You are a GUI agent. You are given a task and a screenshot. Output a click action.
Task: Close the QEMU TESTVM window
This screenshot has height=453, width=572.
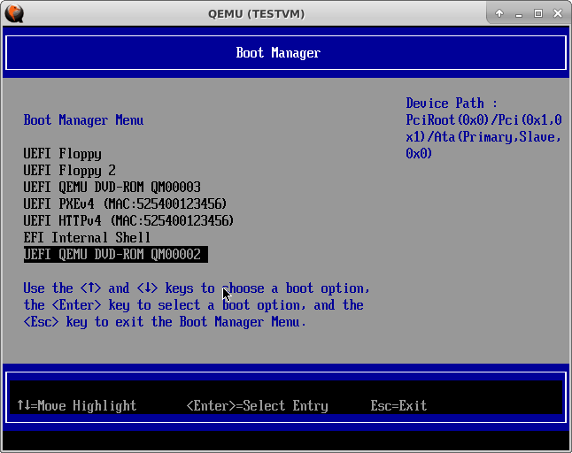click(558, 14)
